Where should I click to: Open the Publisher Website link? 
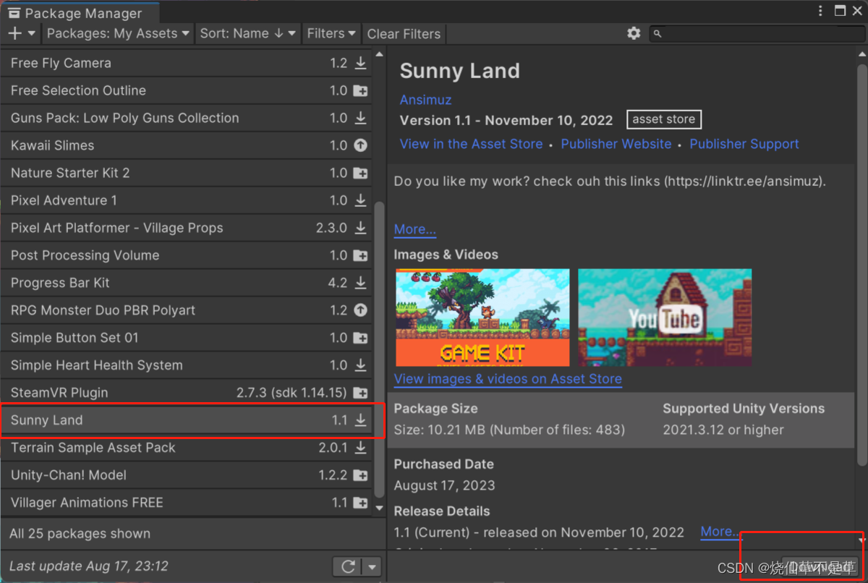(x=616, y=144)
